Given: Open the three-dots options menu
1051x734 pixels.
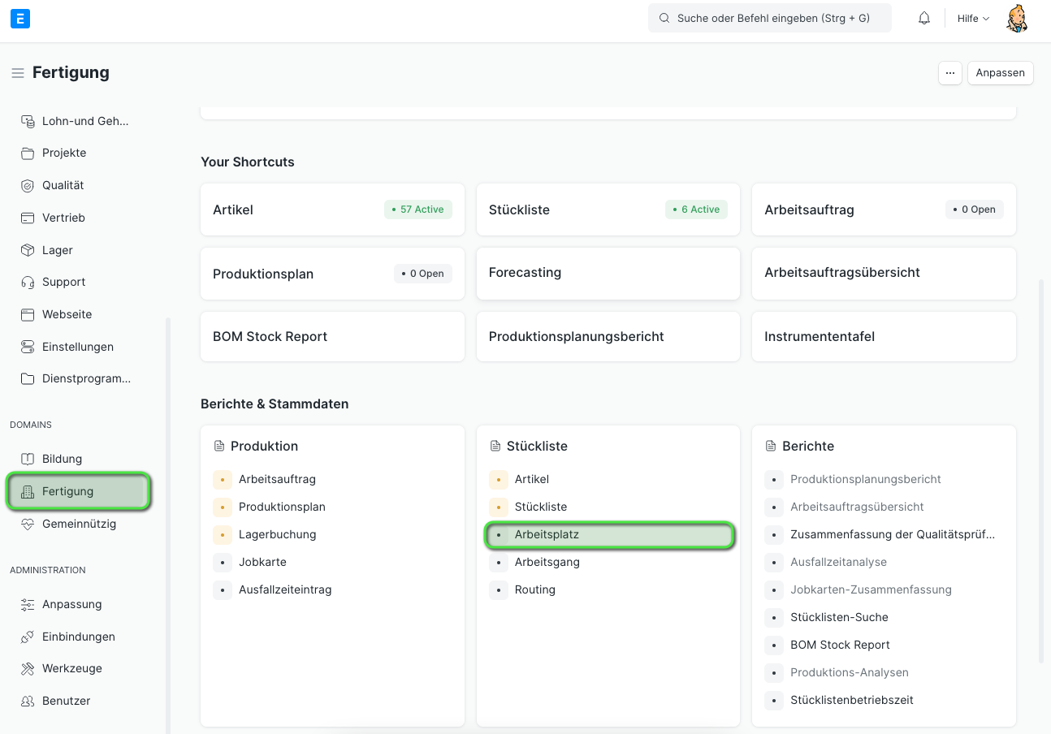Looking at the screenshot, I should 950,72.
